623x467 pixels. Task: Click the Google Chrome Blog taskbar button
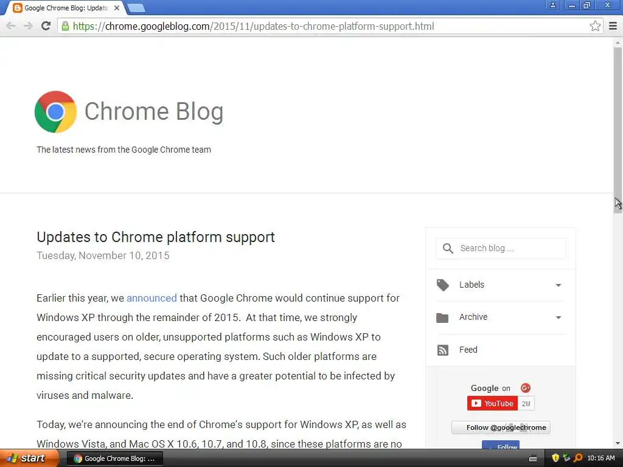point(114,458)
